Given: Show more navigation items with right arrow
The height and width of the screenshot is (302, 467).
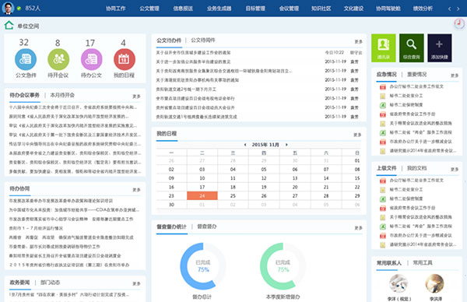Looking at the screenshot, I should [458, 9].
